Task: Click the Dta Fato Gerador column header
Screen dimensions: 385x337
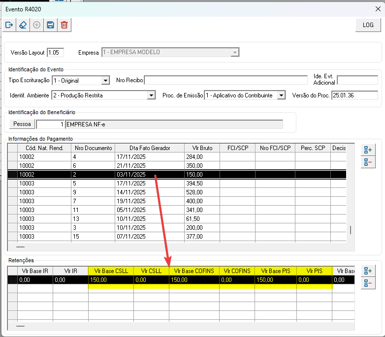Action: click(x=150, y=148)
